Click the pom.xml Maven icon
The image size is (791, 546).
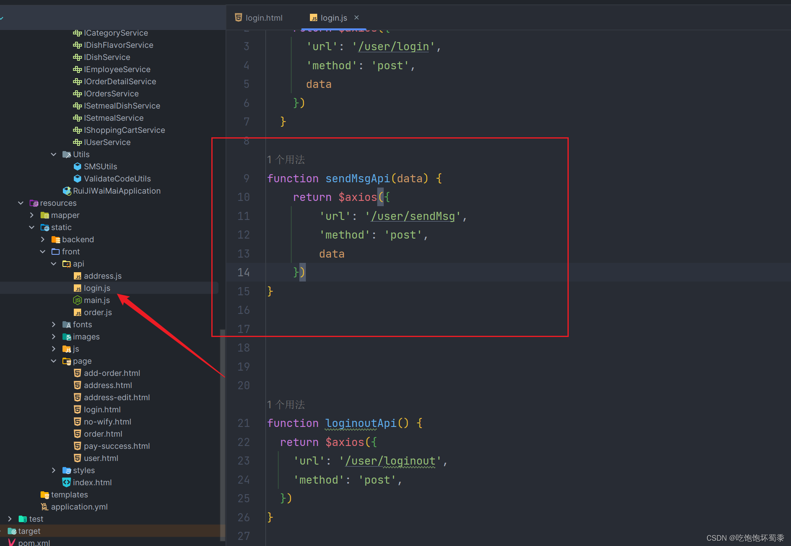12,542
